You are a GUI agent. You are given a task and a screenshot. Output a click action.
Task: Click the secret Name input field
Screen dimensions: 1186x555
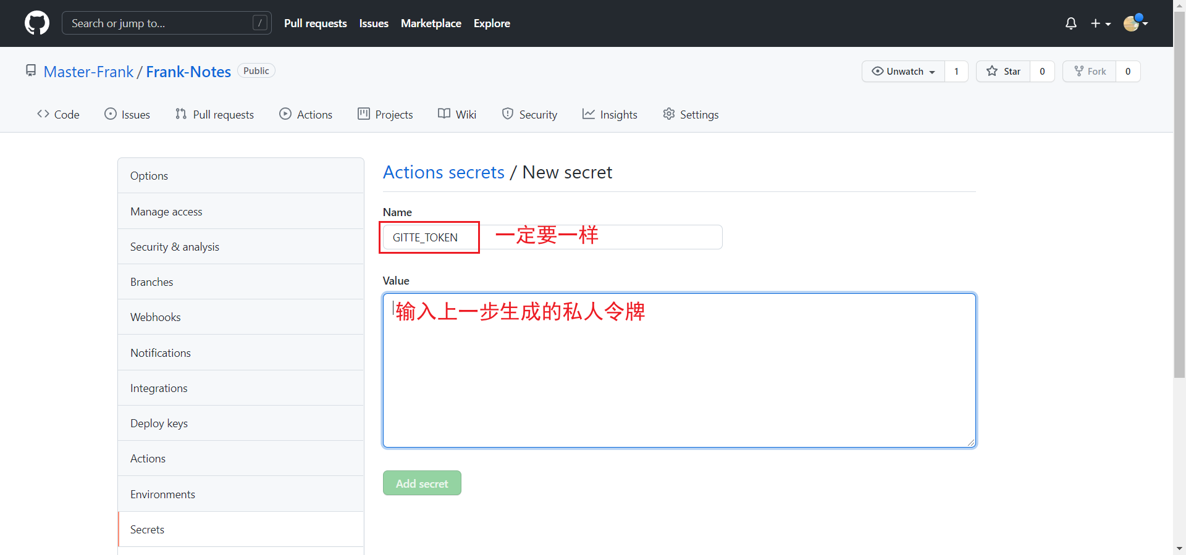[553, 237]
